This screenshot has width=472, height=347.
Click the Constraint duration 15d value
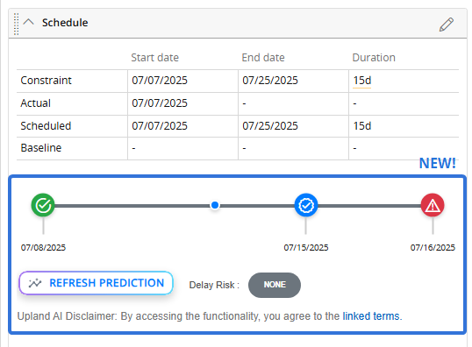[x=361, y=81]
